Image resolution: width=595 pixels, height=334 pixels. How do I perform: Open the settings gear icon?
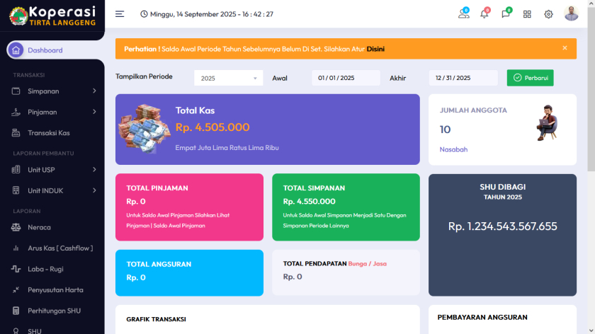pyautogui.click(x=548, y=14)
